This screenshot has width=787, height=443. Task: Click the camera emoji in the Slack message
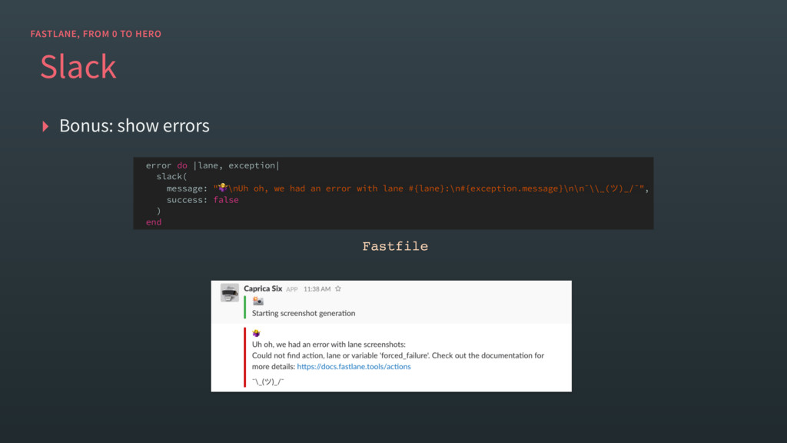258,301
